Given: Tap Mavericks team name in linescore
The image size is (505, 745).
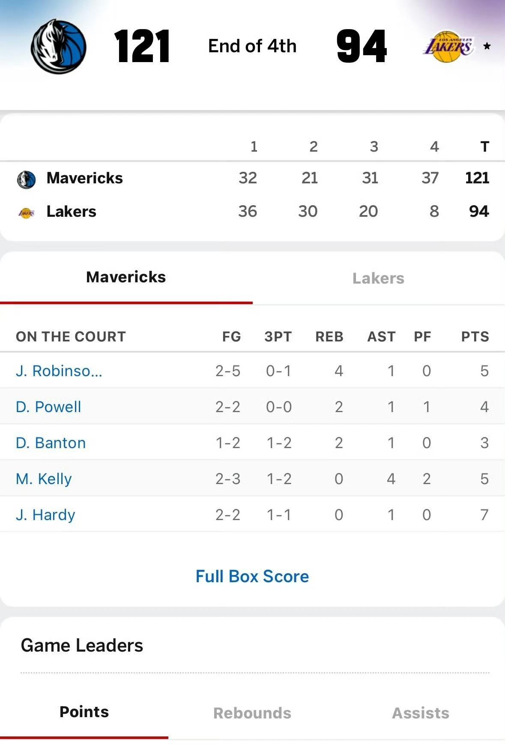Looking at the screenshot, I should [85, 178].
